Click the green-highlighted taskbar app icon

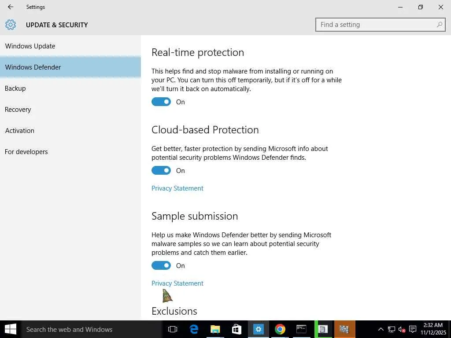point(323,329)
